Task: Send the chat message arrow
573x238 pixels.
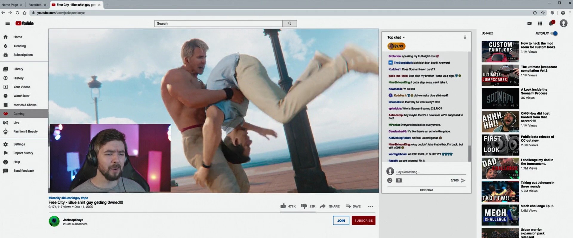Action: [463, 181]
